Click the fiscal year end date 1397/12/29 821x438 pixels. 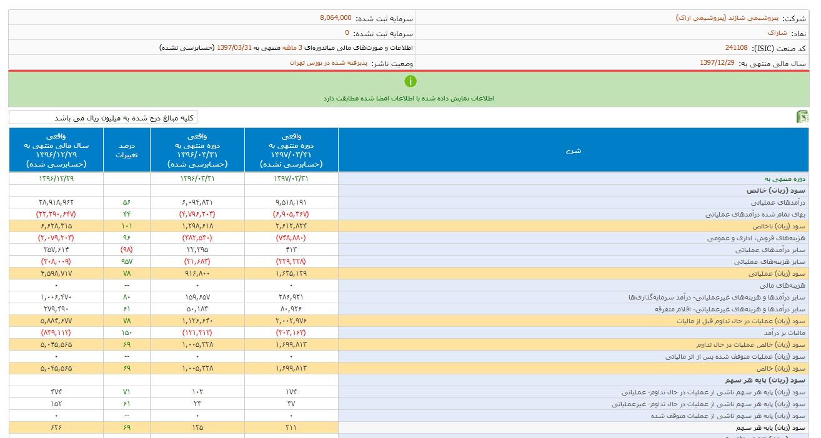point(717,63)
